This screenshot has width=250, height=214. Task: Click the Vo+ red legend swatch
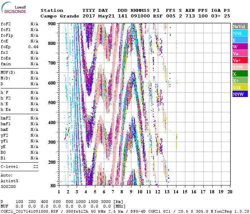(x=239, y=60)
